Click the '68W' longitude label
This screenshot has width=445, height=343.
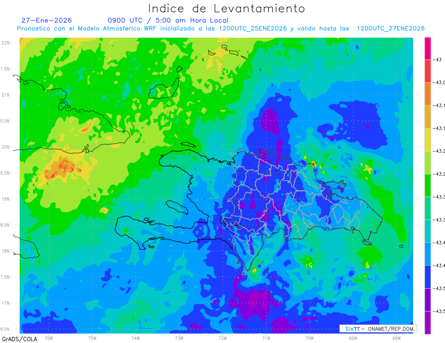pyautogui.click(x=396, y=338)
